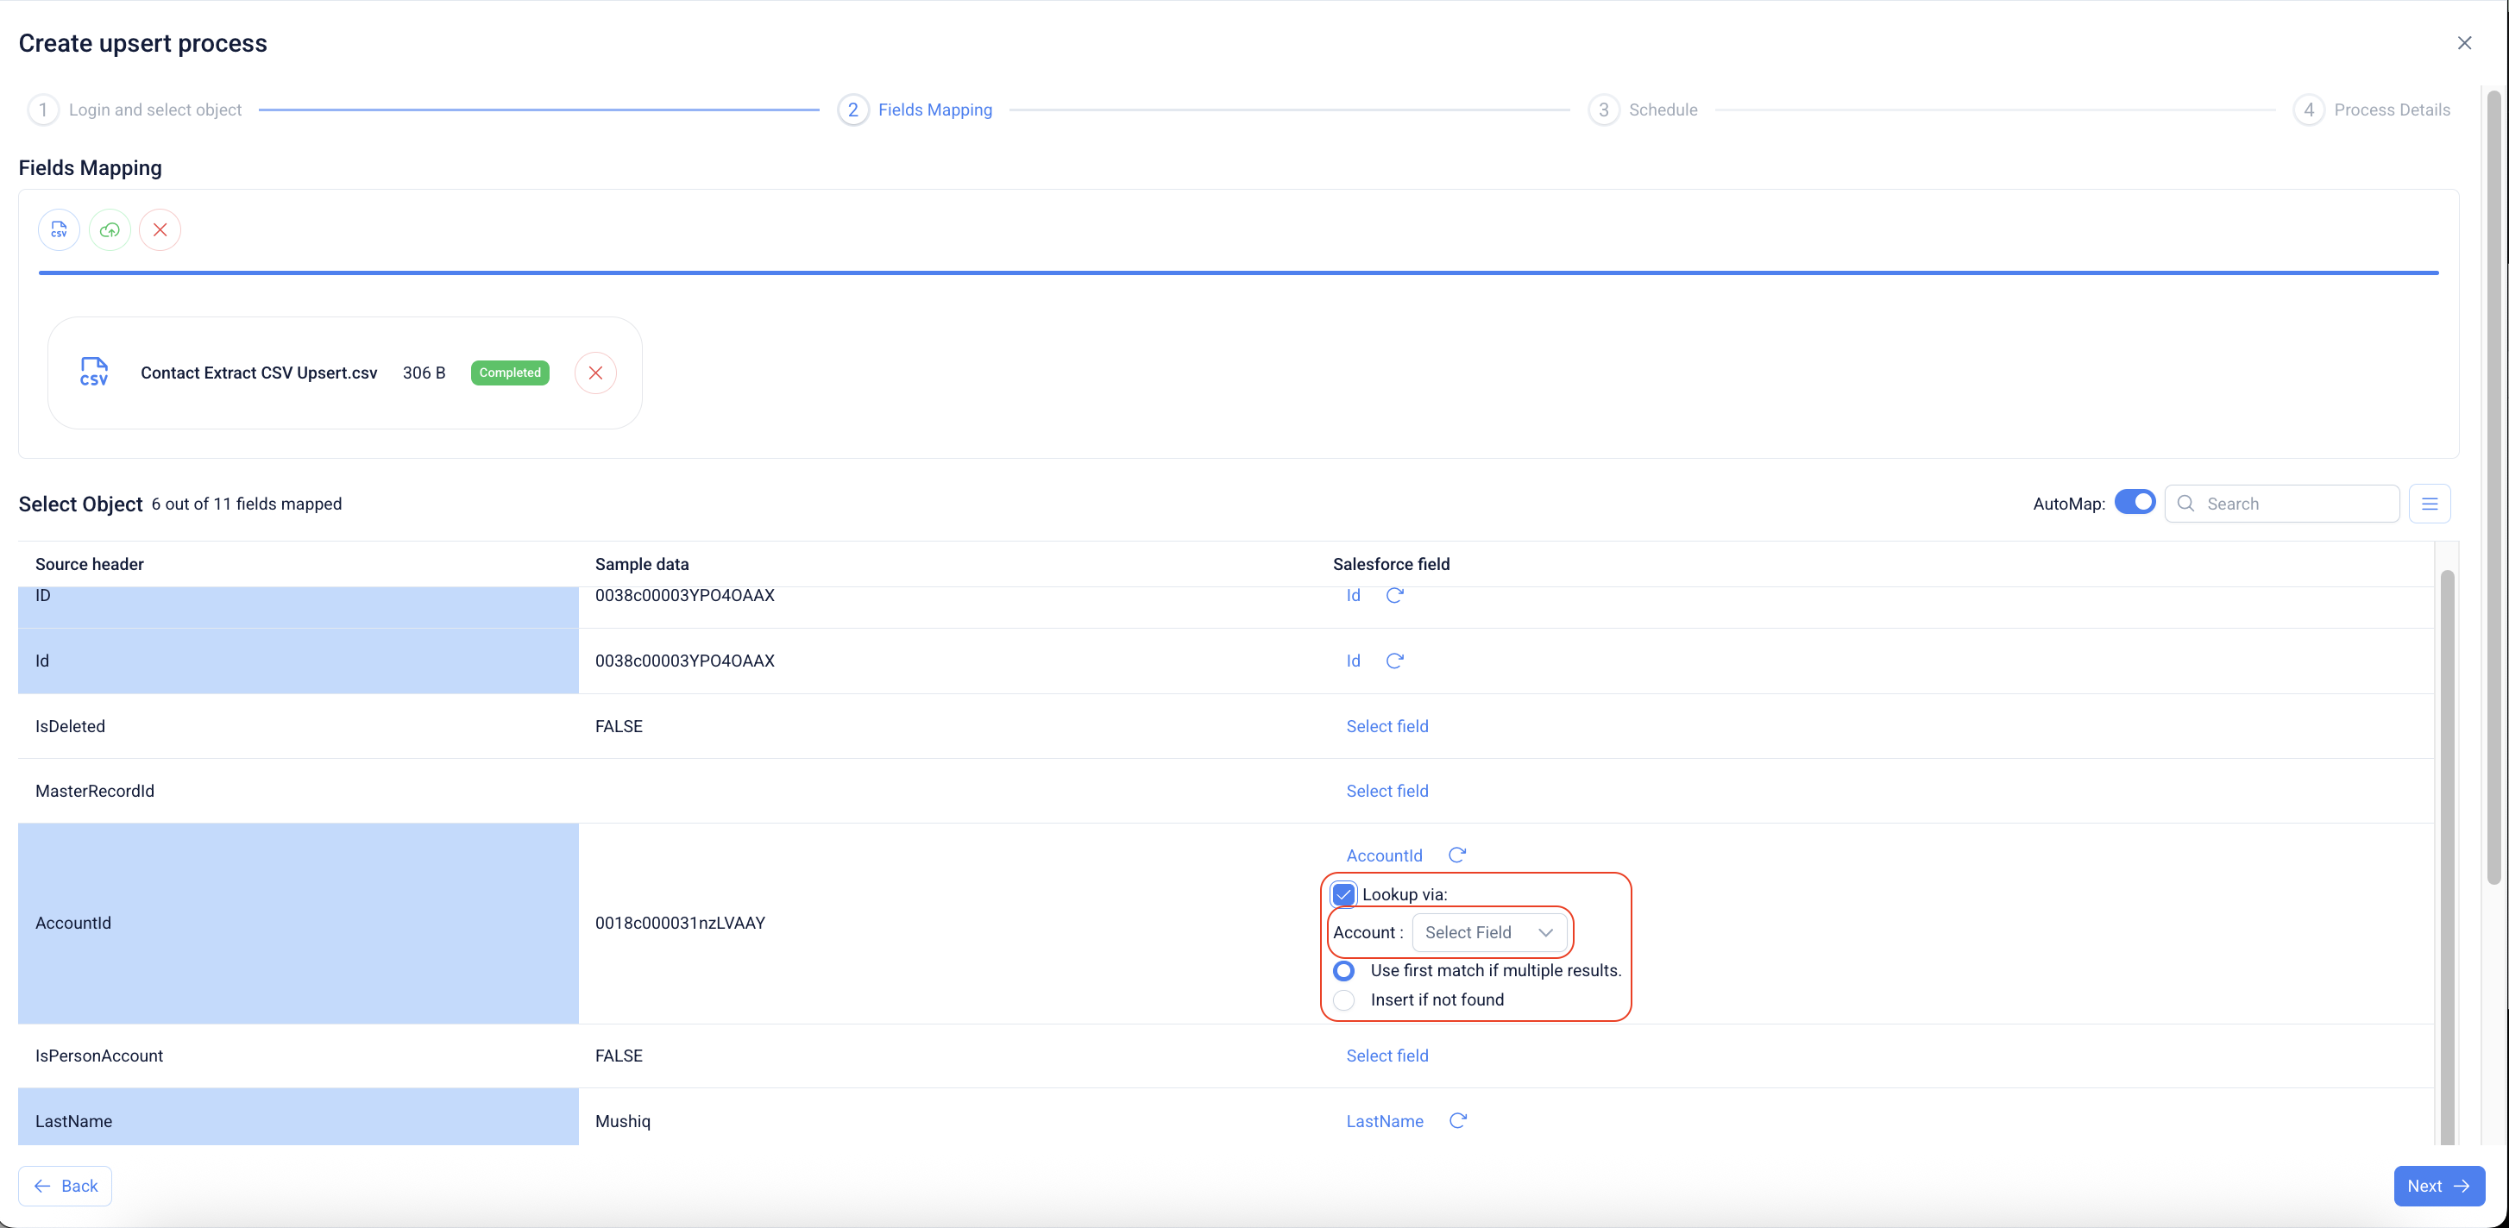Reset the LastName field mapping
This screenshot has height=1228, width=2509.
point(1458,1121)
